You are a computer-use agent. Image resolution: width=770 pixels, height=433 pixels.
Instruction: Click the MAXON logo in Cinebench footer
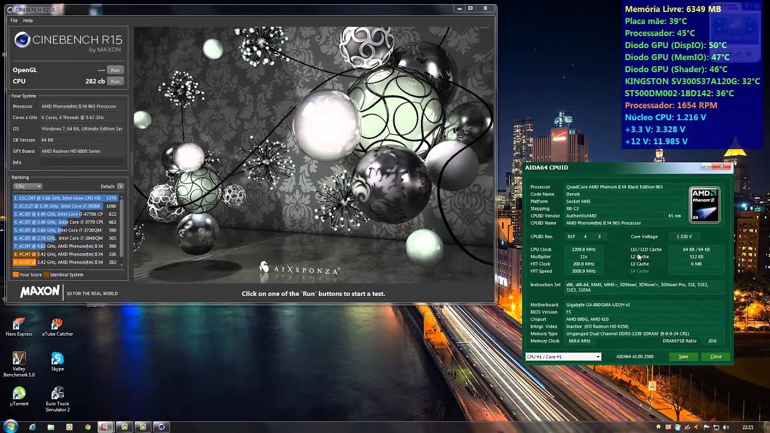point(40,292)
